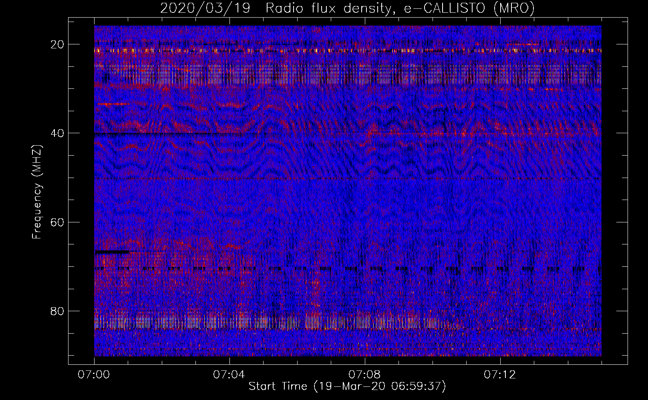The height and width of the screenshot is (400, 648).
Task: Click the '07:12' time tick label
Action: point(500,375)
